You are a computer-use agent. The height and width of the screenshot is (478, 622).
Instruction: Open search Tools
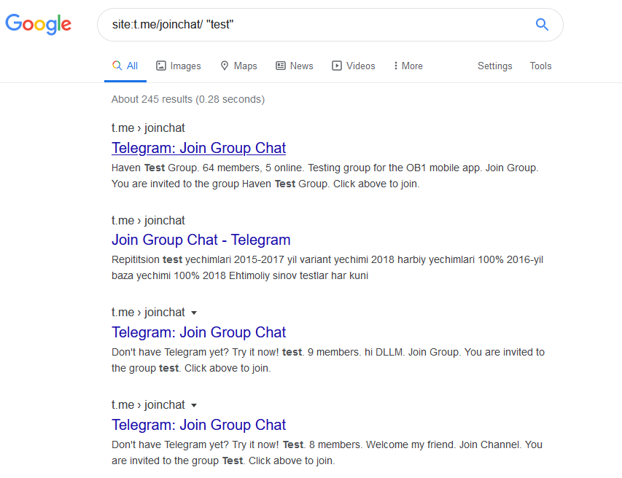(x=540, y=66)
